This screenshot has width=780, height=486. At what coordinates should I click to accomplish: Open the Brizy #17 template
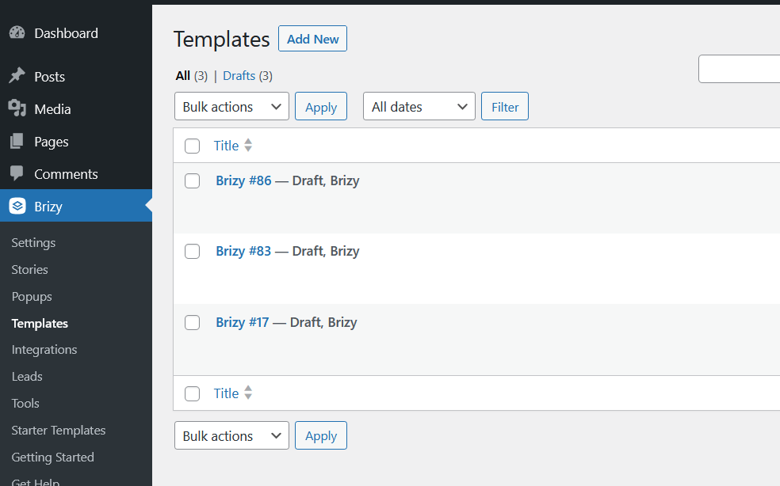[x=242, y=322]
